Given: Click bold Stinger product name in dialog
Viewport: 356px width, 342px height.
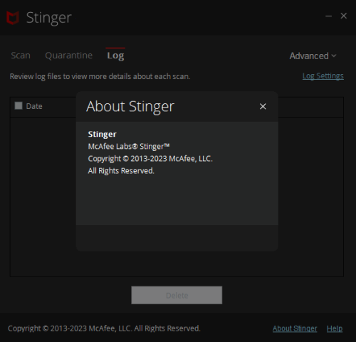Looking at the screenshot, I should (x=103, y=134).
